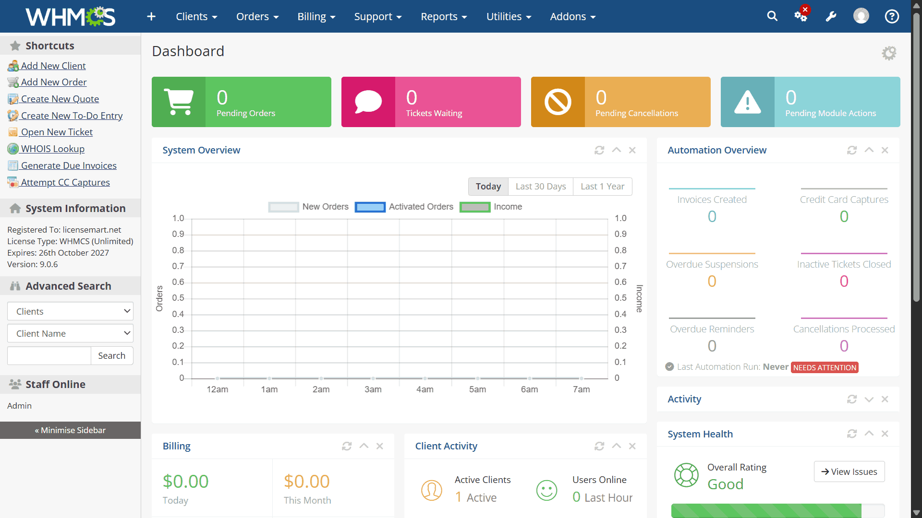This screenshot has width=922, height=518.
Task: Click the plus quick-add icon in navbar
Action: (x=151, y=16)
